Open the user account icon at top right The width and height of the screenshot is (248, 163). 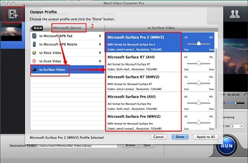[235, 14]
